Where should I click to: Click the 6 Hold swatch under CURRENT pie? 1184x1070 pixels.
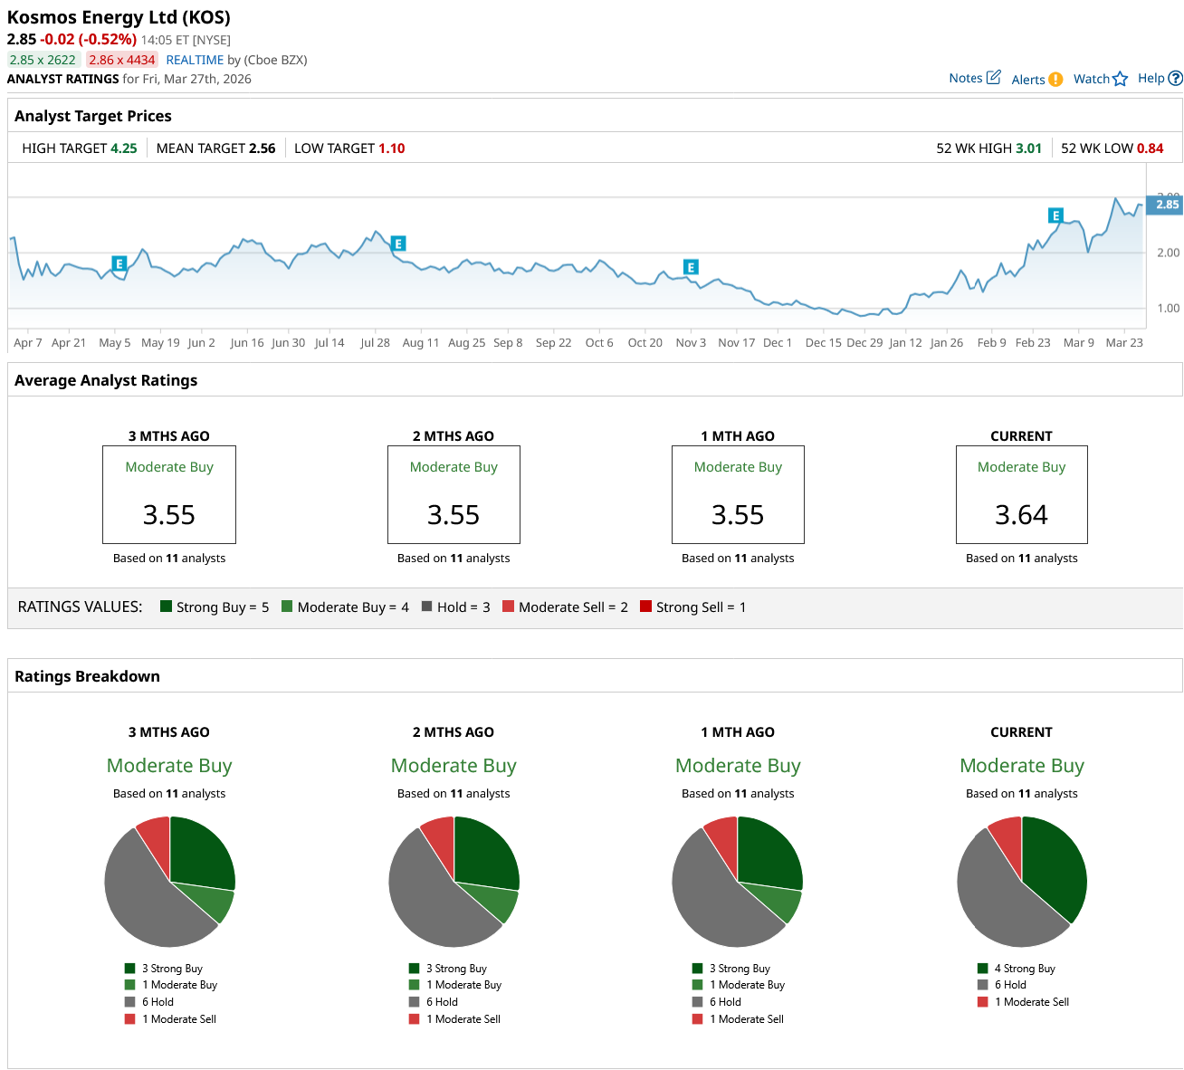click(x=983, y=985)
